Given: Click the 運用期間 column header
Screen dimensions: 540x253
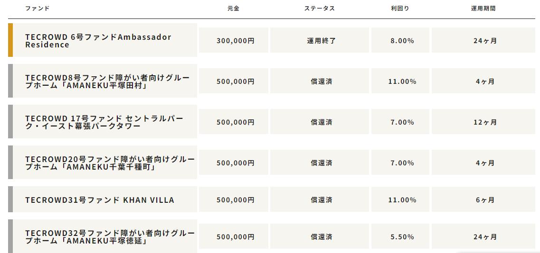Looking at the screenshot, I should 483,9.
